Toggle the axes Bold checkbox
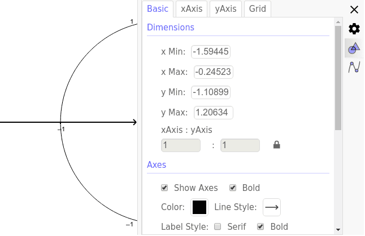The width and height of the screenshot is (365, 236). click(x=233, y=188)
